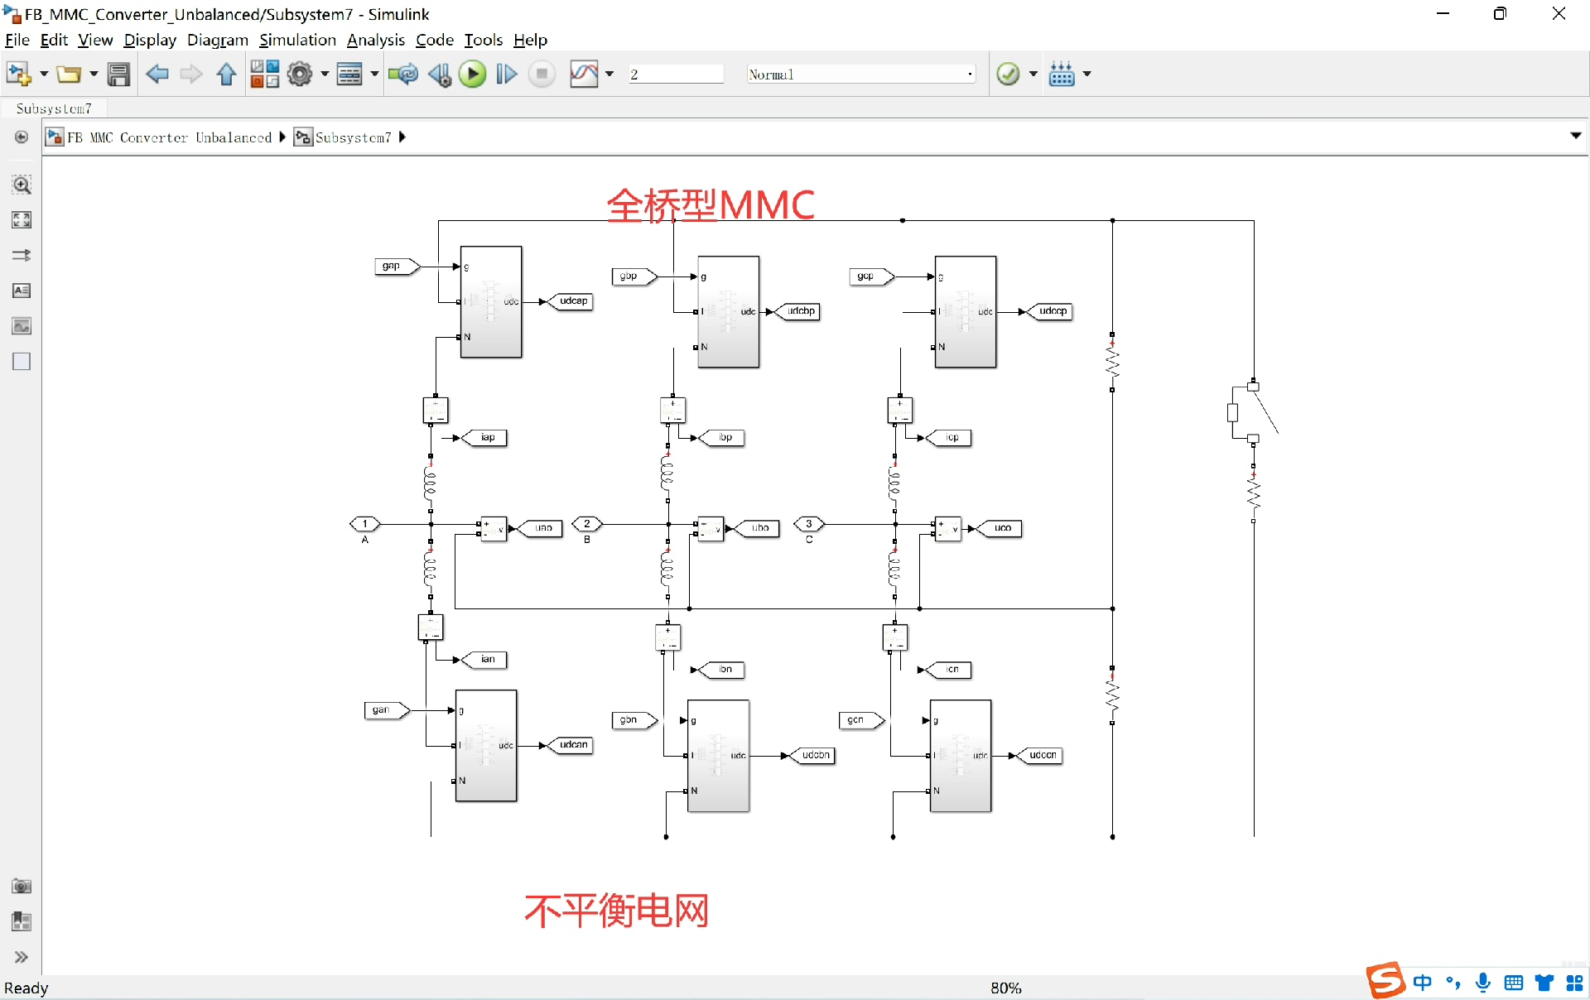The height and width of the screenshot is (1000, 1590).
Task: Stop the simulation with the stop button
Action: point(542,74)
